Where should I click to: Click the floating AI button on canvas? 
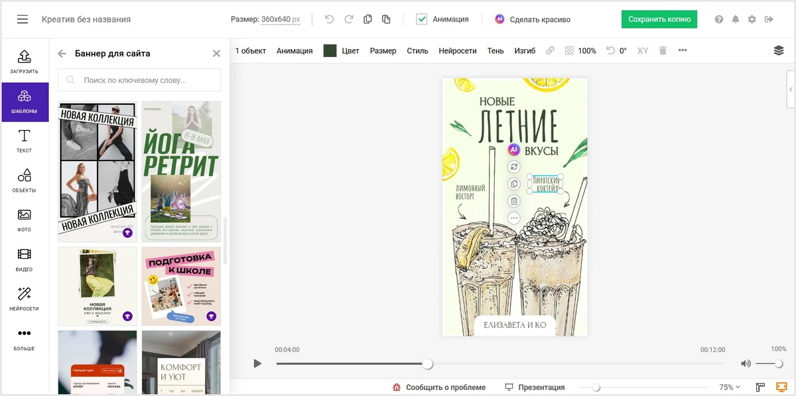(514, 149)
